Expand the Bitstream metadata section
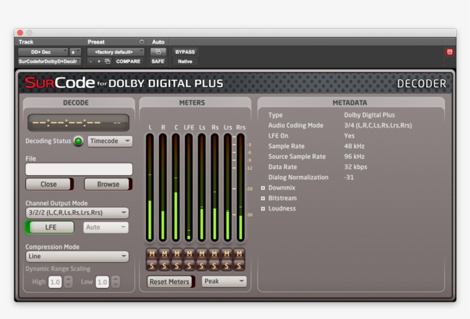Image resolution: width=470 pixels, height=319 pixels. (x=263, y=199)
